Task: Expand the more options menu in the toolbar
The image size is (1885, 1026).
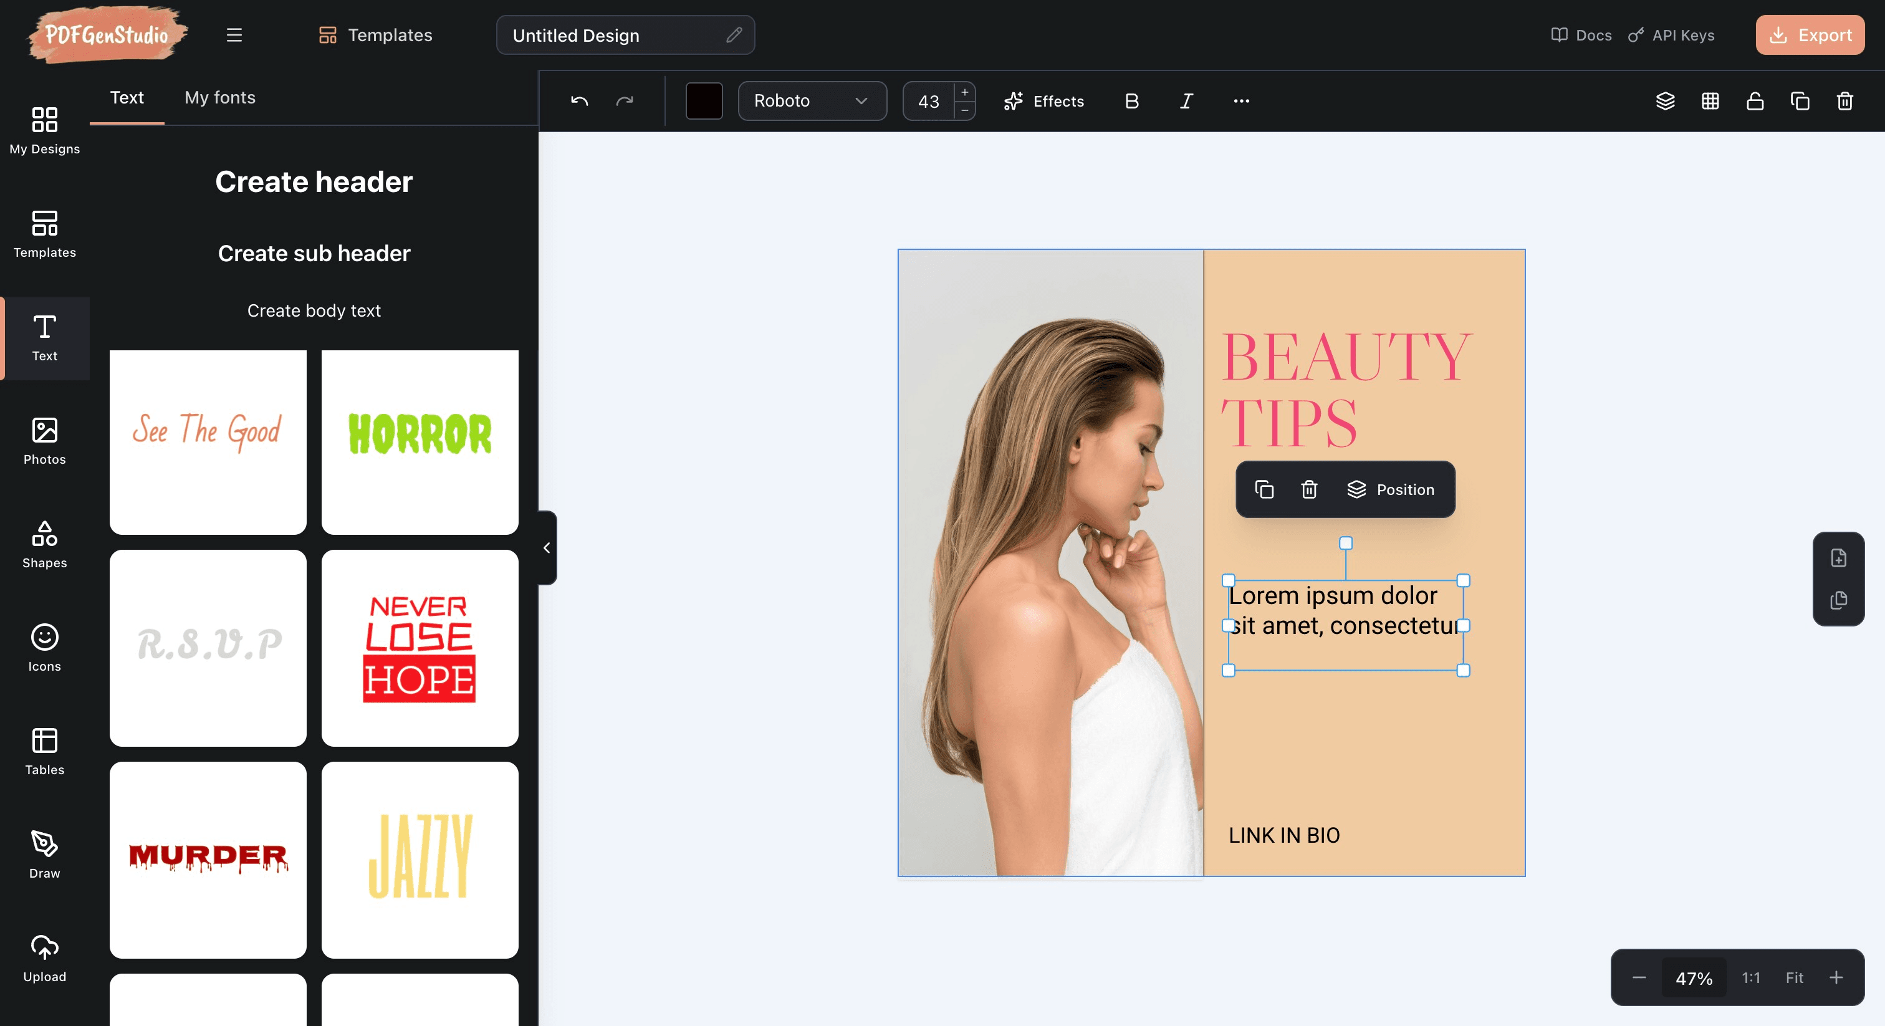Action: pyautogui.click(x=1241, y=102)
